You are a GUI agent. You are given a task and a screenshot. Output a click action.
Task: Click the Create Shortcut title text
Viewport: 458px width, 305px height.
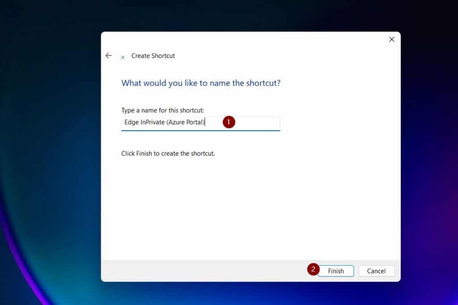[153, 56]
